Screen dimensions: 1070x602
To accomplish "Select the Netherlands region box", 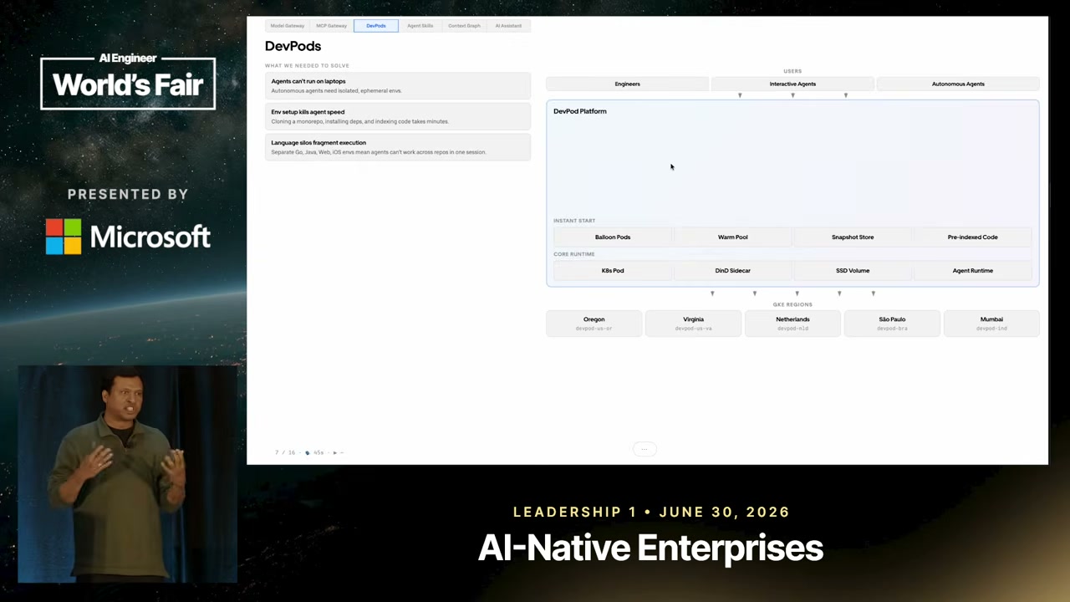I will click(792, 324).
